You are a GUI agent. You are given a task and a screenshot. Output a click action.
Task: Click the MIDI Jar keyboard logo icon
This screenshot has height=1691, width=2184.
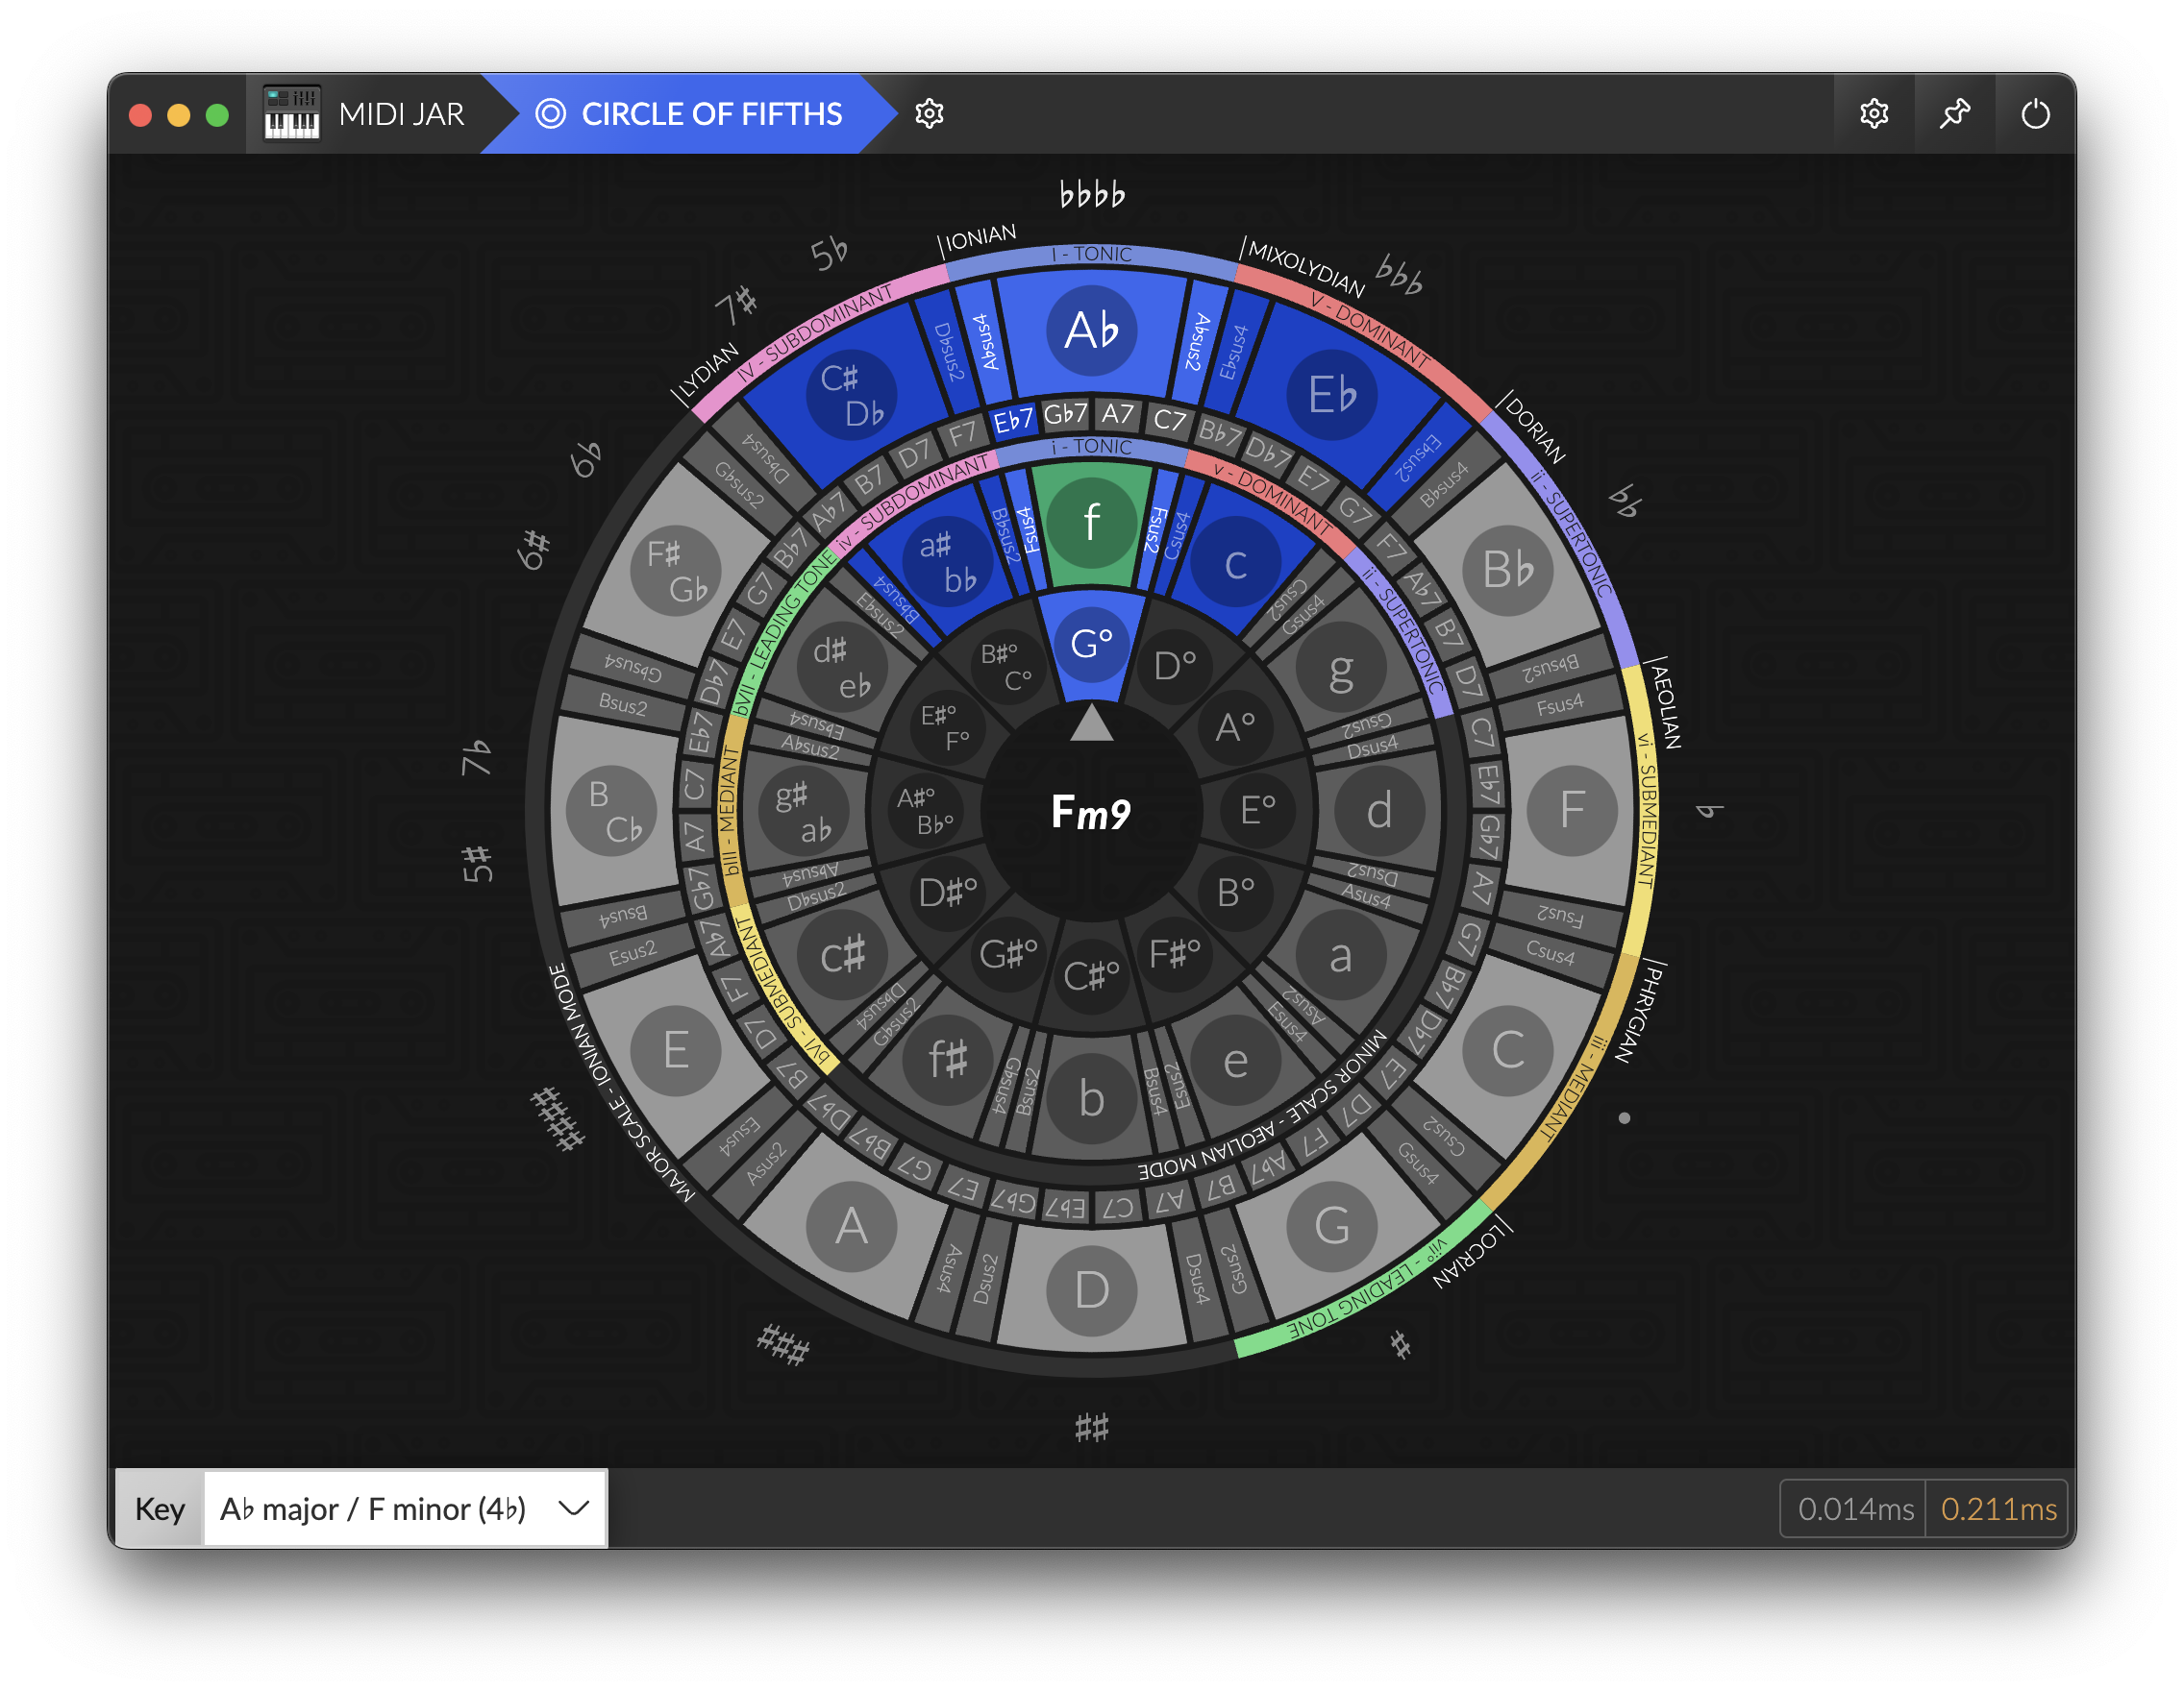pos(292,114)
